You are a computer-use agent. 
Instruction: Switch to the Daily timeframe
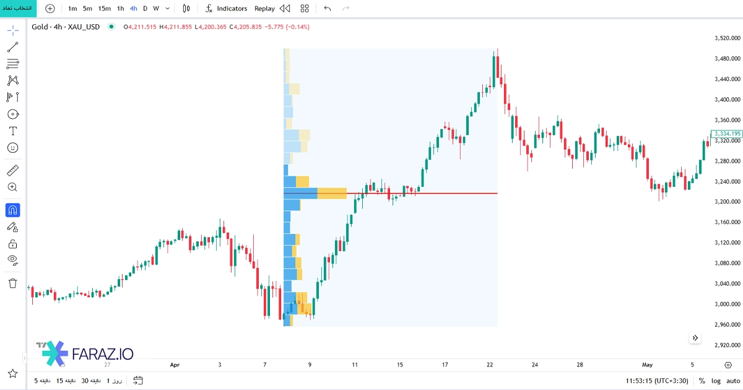144,8
